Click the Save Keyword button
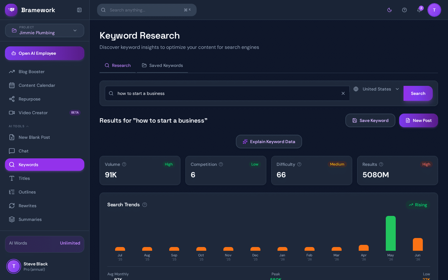 pos(370,120)
